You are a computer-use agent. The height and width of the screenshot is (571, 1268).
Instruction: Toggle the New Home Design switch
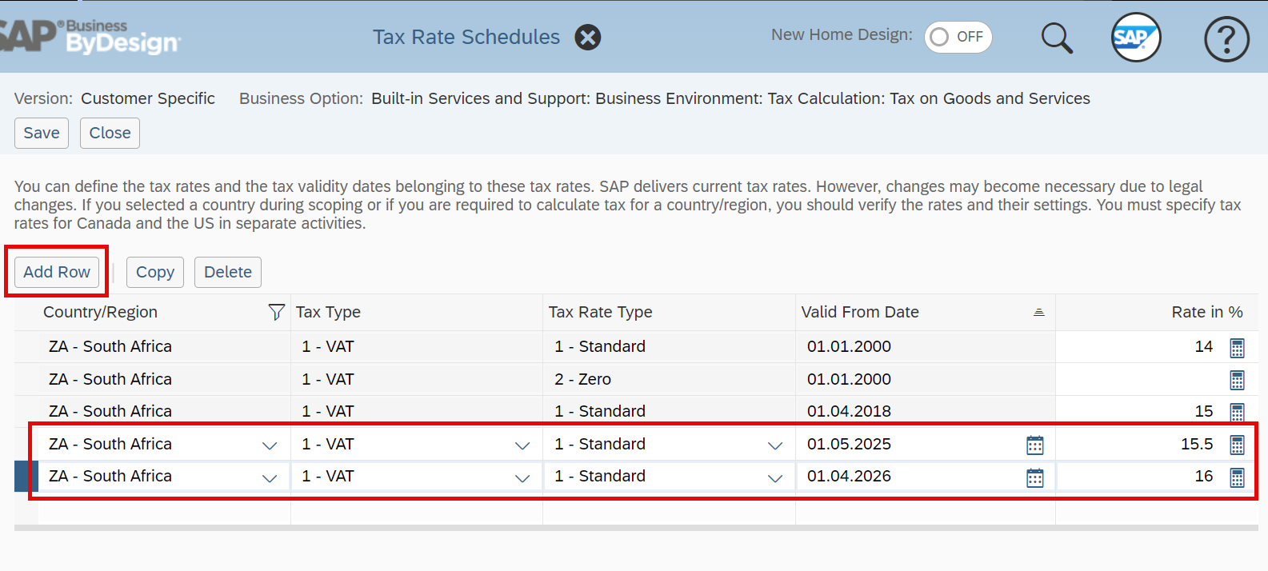(x=958, y=37)
